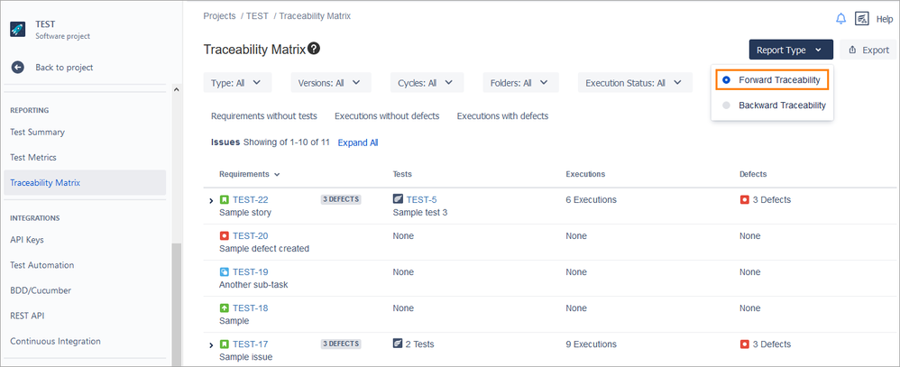
Task: Click the test icon beside 2 Tests
Action: click(x=398, y=344)
